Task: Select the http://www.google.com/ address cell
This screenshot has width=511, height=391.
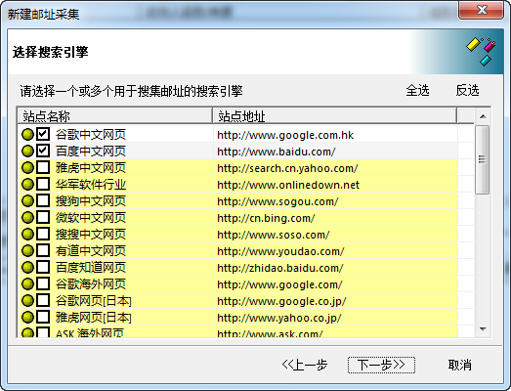Action: (x=335, y=284)
